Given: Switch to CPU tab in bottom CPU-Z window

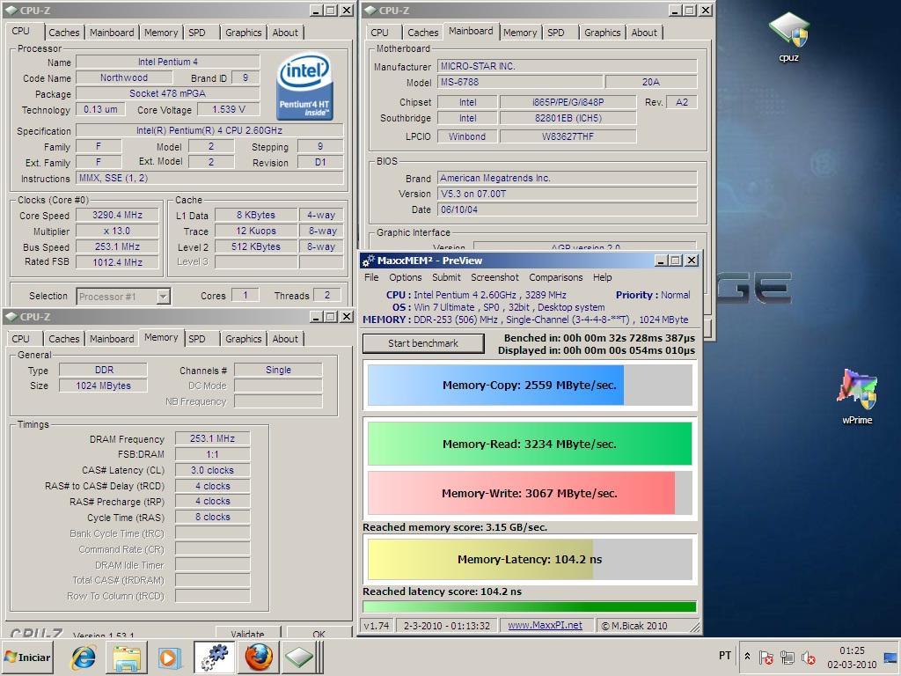Looking at the screenshot, I should [21, 339].
